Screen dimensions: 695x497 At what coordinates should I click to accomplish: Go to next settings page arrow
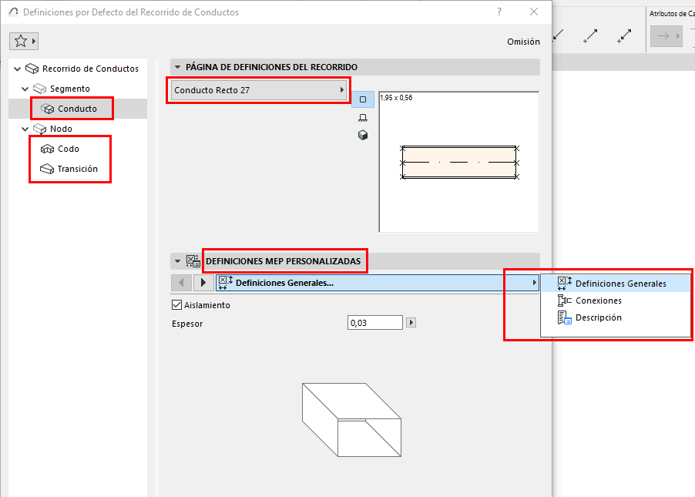click(x=203, y=283)
